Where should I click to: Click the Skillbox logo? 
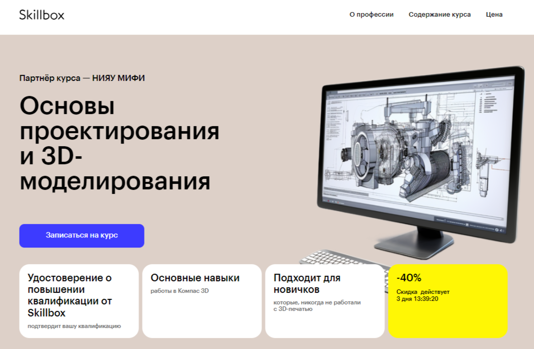click(x=42, y=15)
